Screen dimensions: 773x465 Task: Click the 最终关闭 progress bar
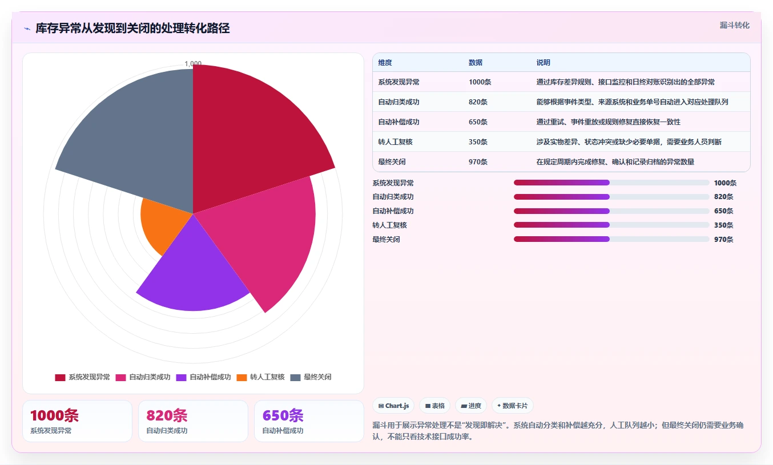(x=611, y=239)
